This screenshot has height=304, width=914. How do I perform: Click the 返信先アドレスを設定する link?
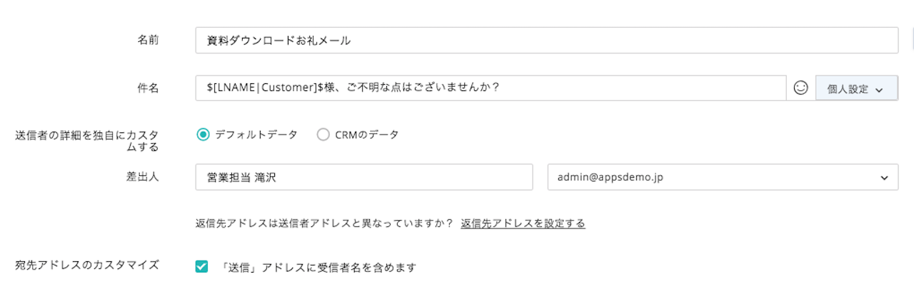(x=523, y=223)
